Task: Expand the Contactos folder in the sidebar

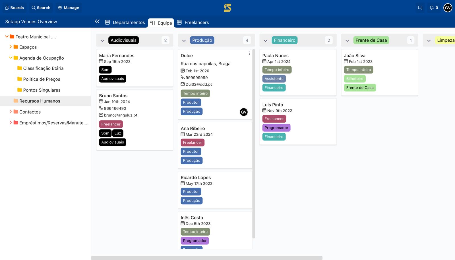Action: tap(11, 112)
